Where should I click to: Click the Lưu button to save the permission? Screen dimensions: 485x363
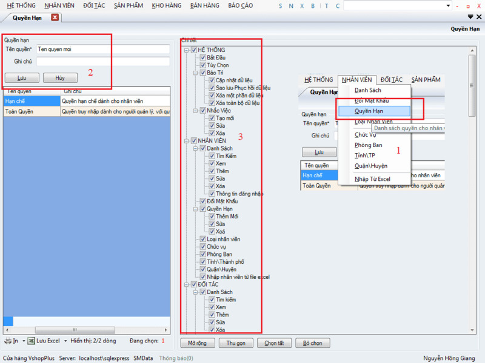click(x=22, y=78)
